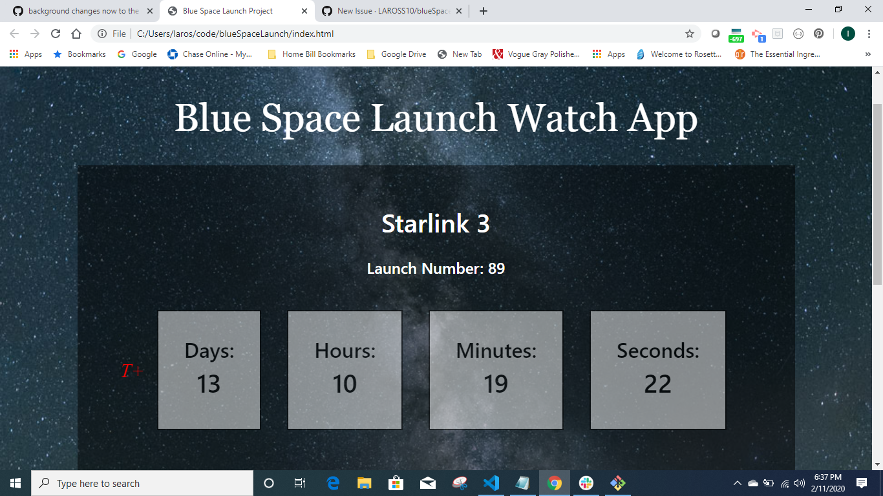Screen dimensions: 883x496
Task: Open the notepad app on the taskbar
Action: tap(522, 483)
